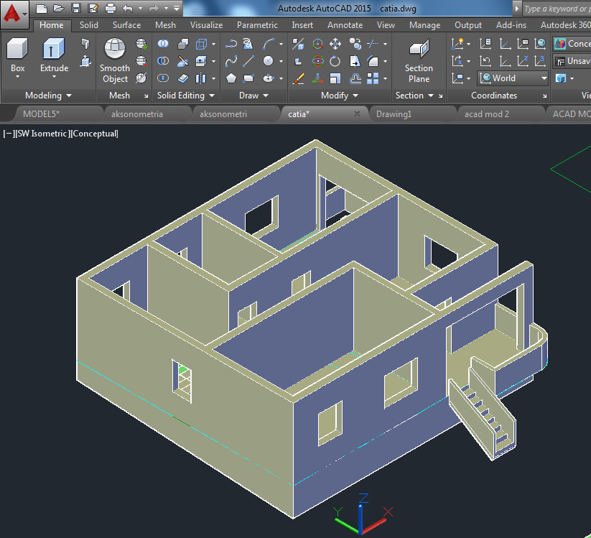The image size is (591, 538).
Task: Select the Refine Mesh icon
Action: (141, 78)
